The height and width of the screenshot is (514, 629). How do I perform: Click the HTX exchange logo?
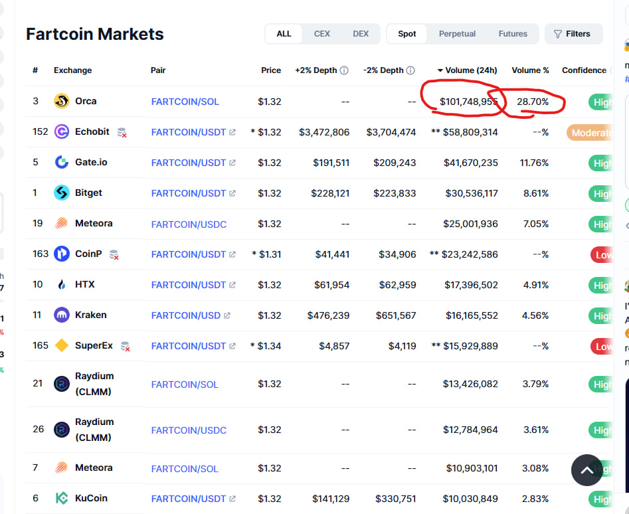61,284
